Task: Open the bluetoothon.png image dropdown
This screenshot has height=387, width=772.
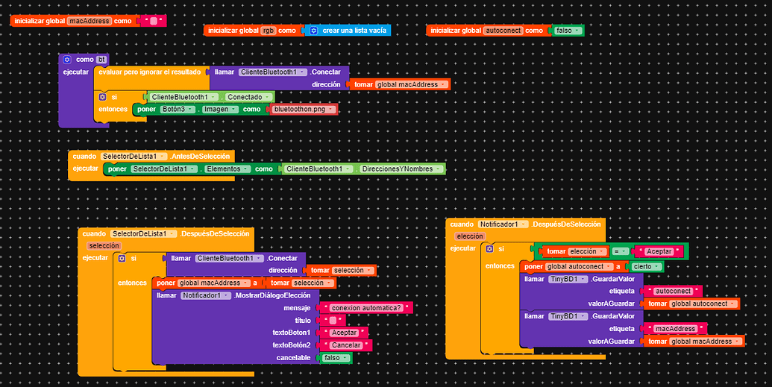Action: point(304,110)
